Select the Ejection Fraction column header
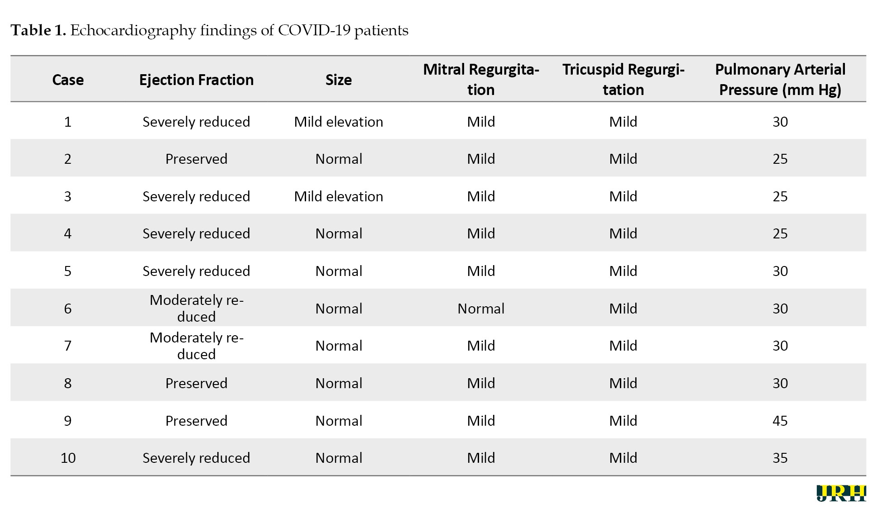 [x=196, y=80]
